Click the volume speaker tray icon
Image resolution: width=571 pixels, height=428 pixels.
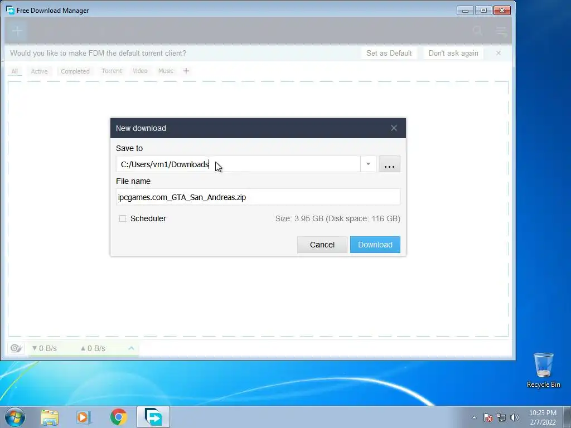pos(515,417)
